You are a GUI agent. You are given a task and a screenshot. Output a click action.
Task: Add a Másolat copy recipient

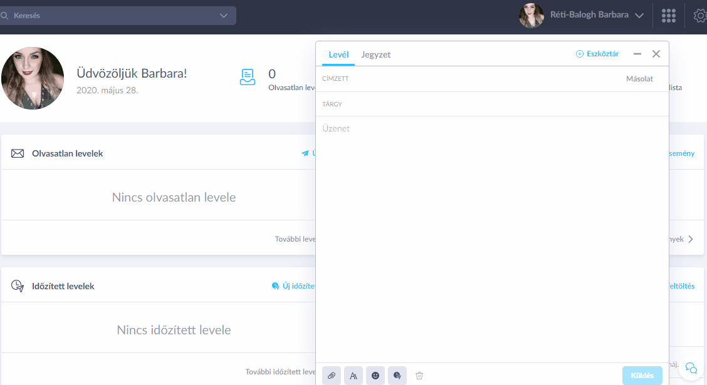(639, 79)
